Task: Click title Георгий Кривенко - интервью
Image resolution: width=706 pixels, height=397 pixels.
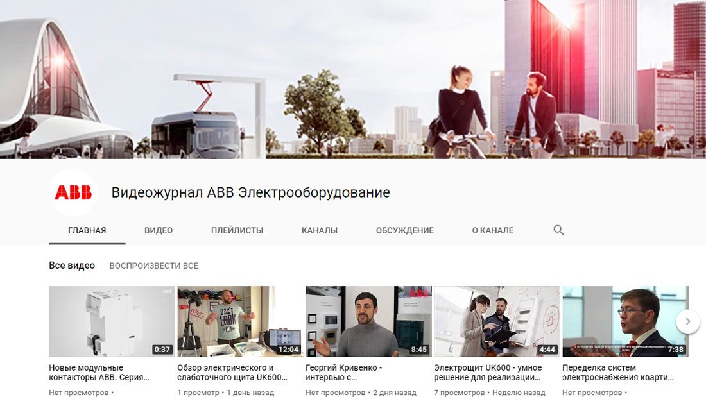Action: coord(343,373)
